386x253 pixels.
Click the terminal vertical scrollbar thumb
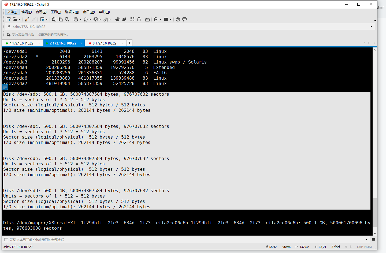(x=375, y=213)
